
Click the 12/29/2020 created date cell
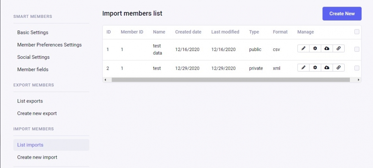pos(187,69)
